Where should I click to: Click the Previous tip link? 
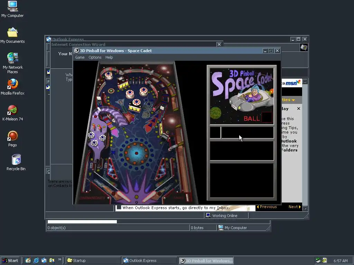tap(267, 207)
